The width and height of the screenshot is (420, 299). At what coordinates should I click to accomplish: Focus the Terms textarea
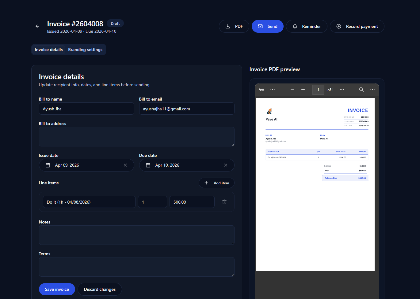[x=137, y=267]
